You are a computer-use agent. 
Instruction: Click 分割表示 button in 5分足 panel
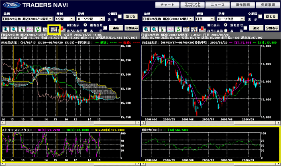pos(132,28)
